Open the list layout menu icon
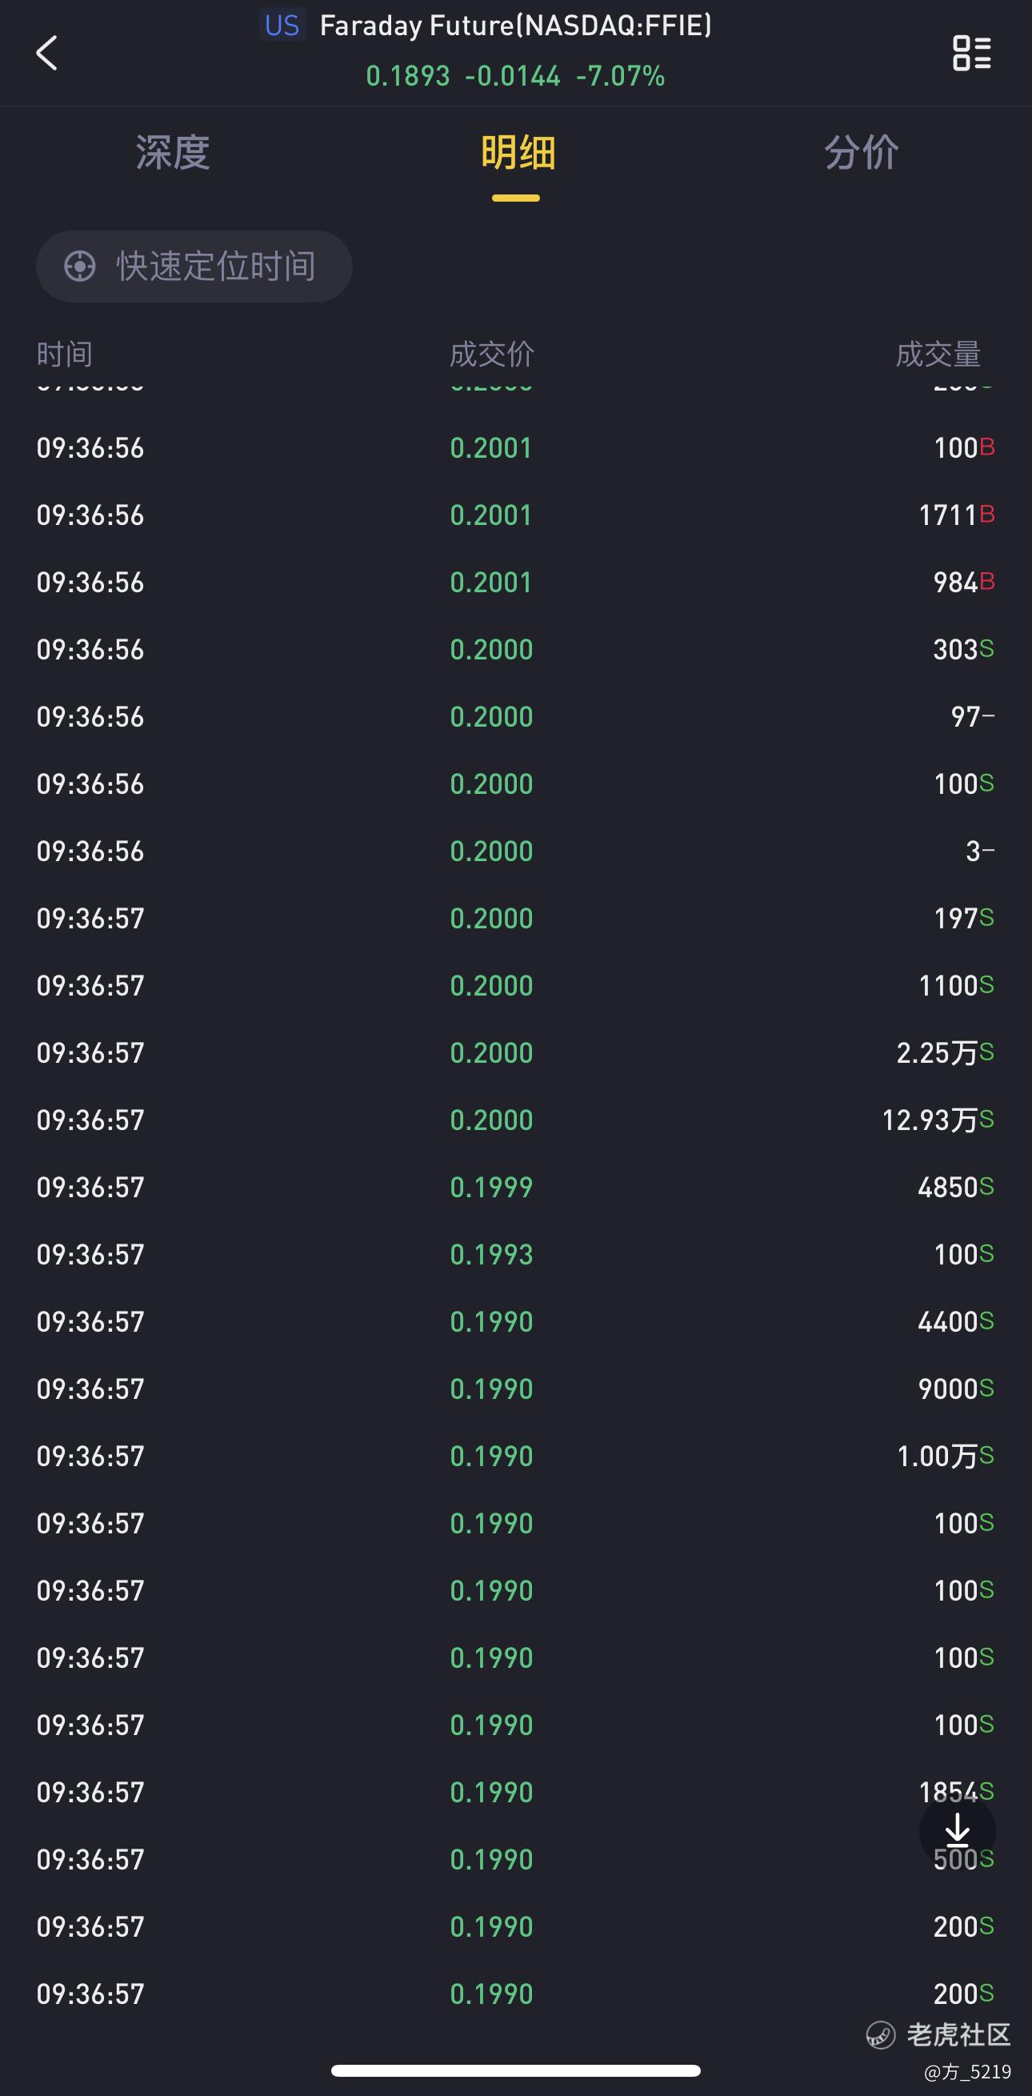This screenshot has height=2096, width=1032. point(971,53)
